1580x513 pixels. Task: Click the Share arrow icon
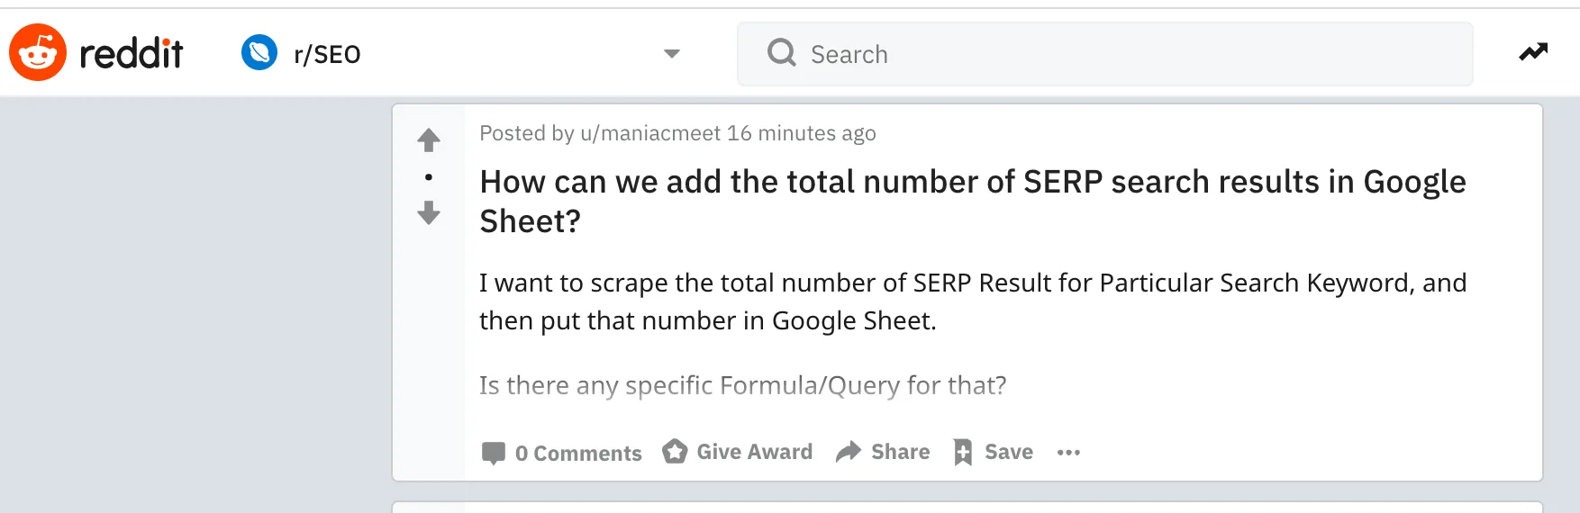coord(849,452)
